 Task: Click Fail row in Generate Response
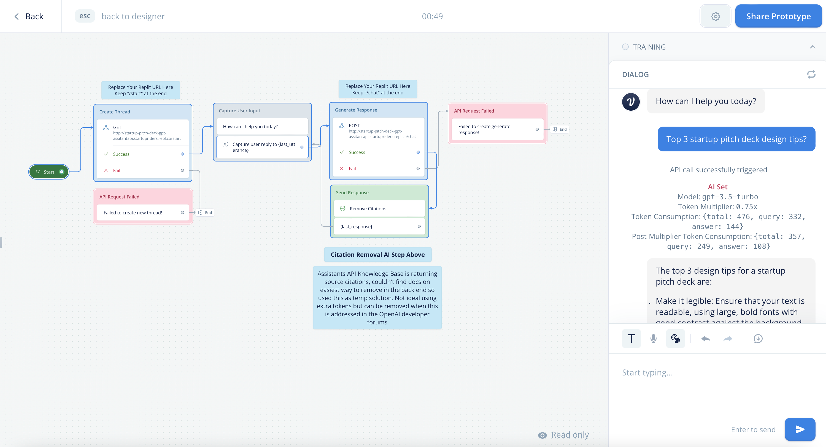378,168
